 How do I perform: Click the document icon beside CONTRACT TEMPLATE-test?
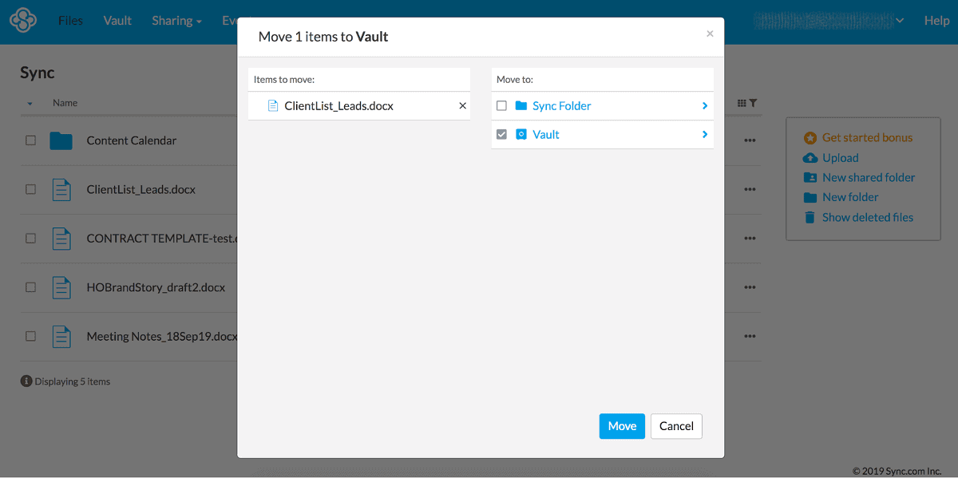[x=61, y=238]
